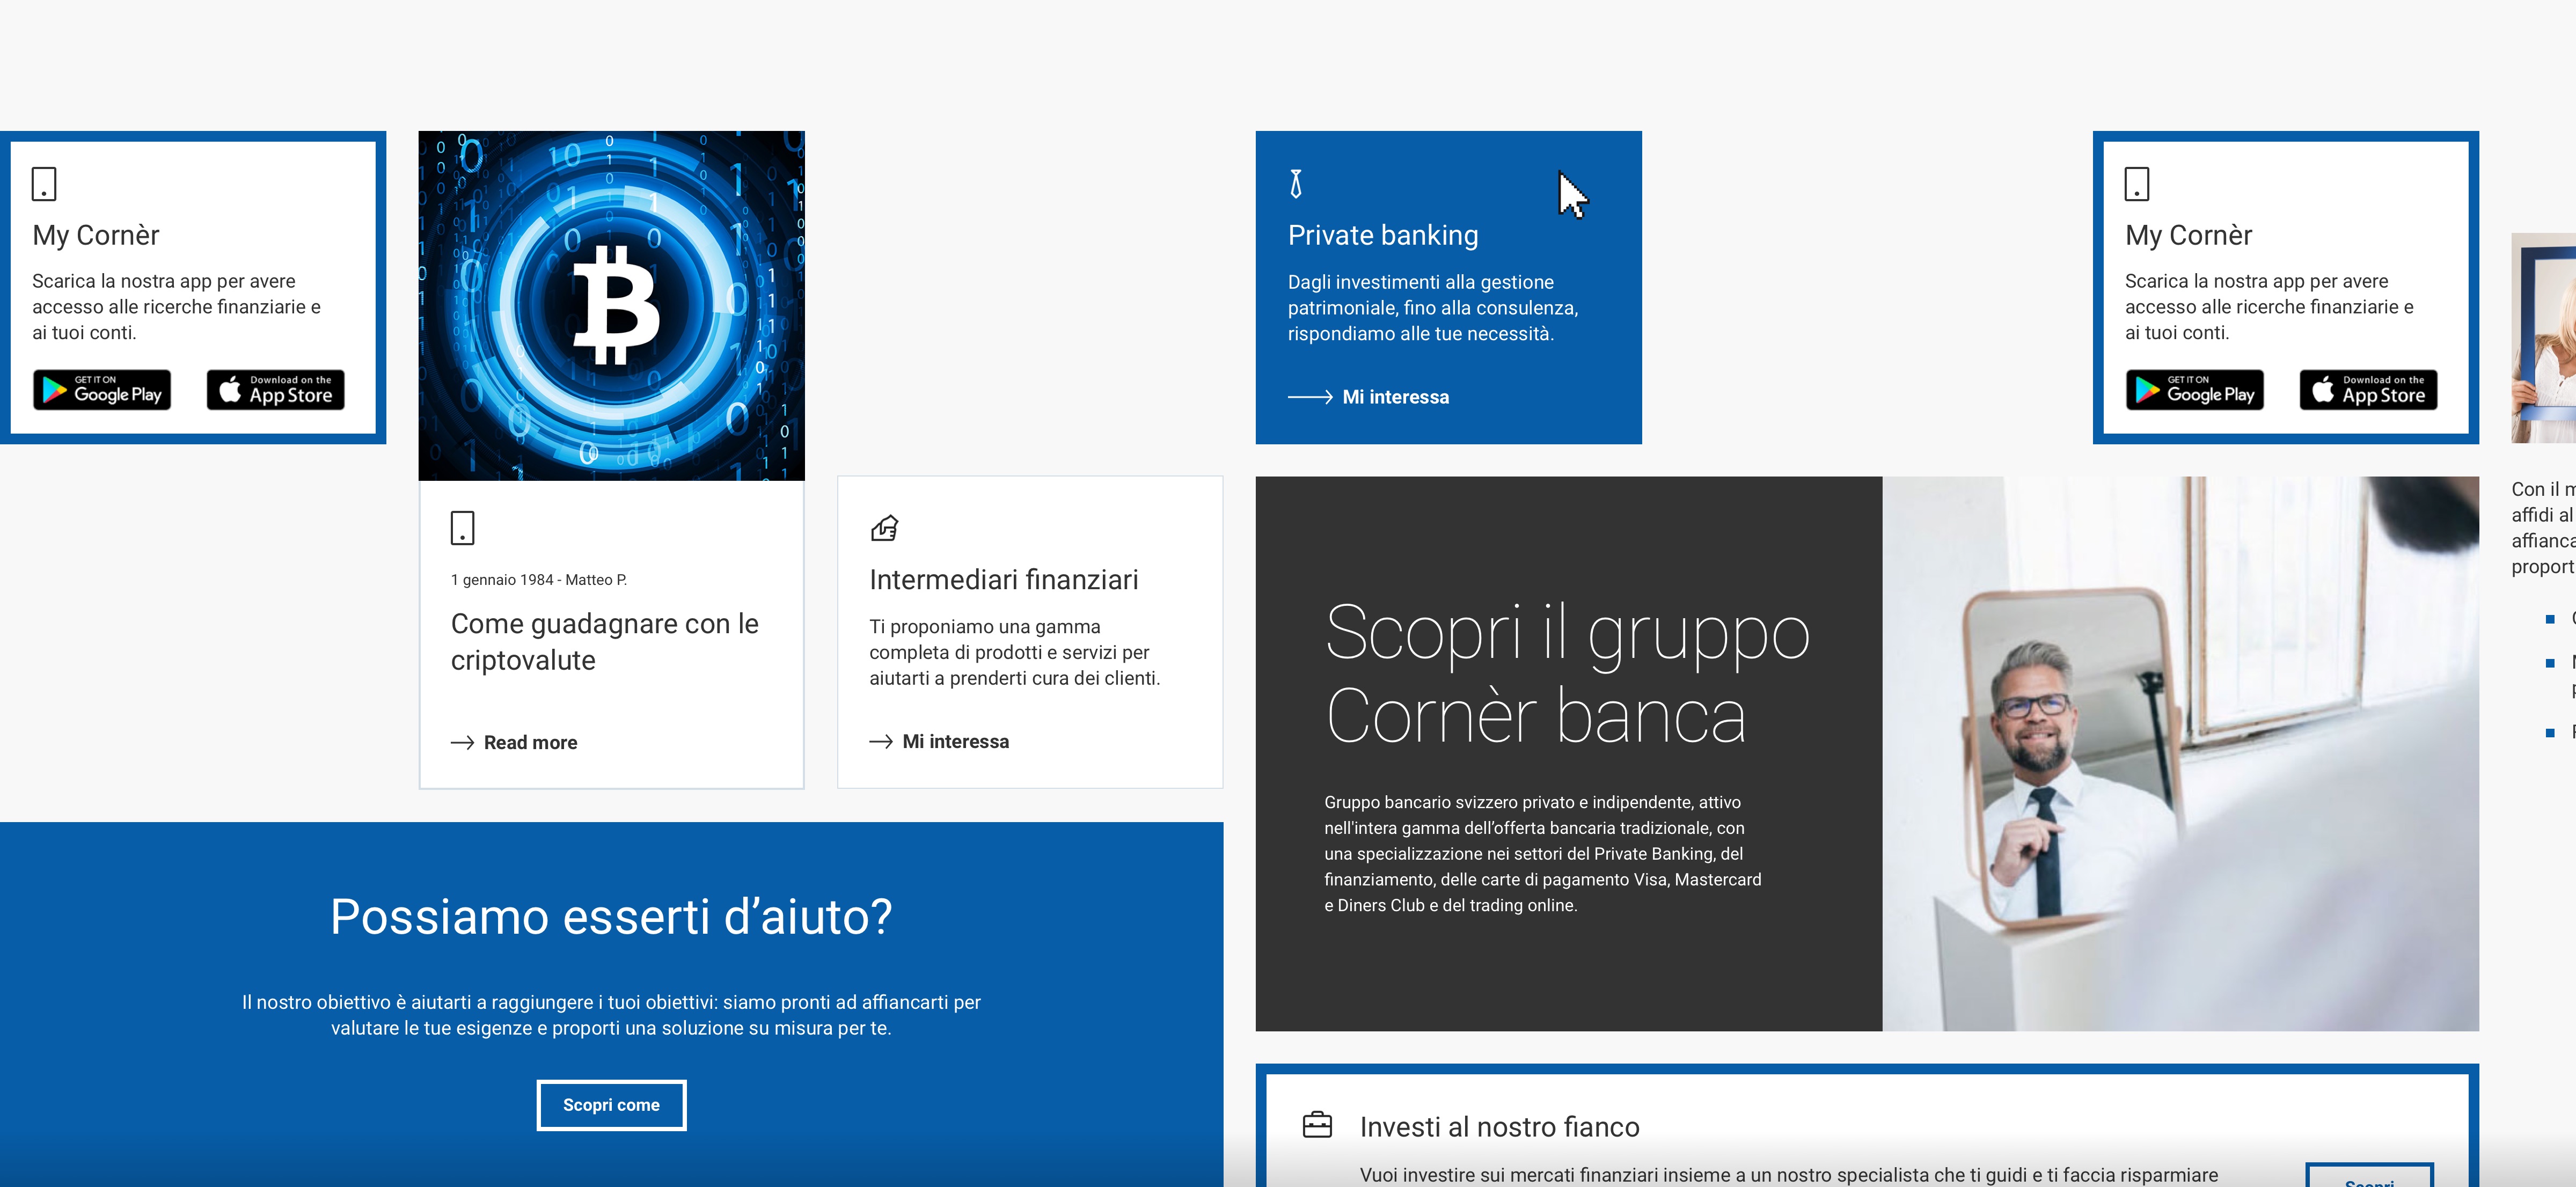Click the Read more link

(530, 742)
